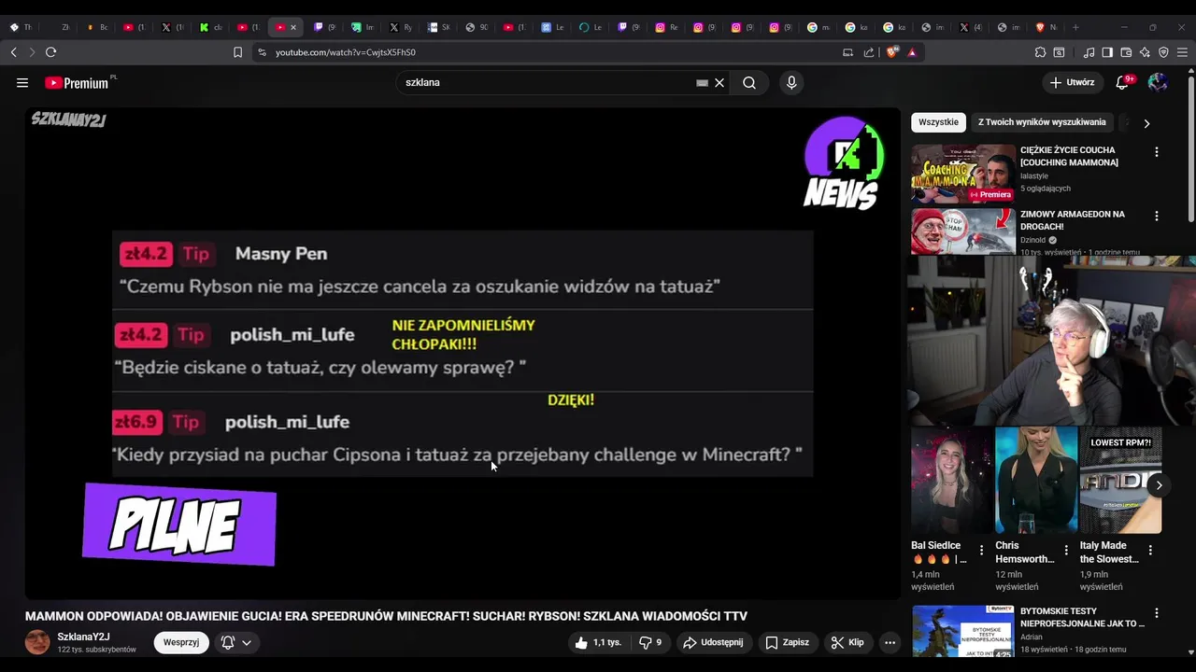Screen dimensions: 1196x672
Task: Click the Wesprzyj button
Action: coord(181,642)
